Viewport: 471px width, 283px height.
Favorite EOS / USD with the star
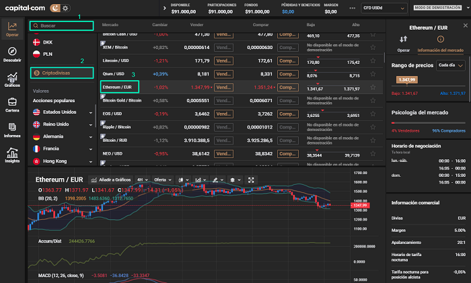click(373, 114)
